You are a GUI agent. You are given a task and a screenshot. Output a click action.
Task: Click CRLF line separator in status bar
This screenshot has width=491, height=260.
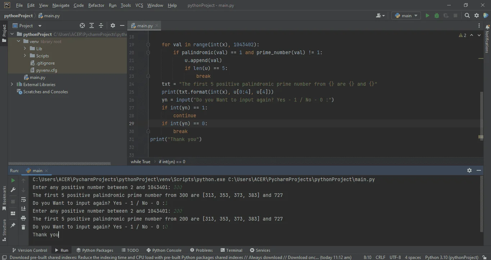380,257
